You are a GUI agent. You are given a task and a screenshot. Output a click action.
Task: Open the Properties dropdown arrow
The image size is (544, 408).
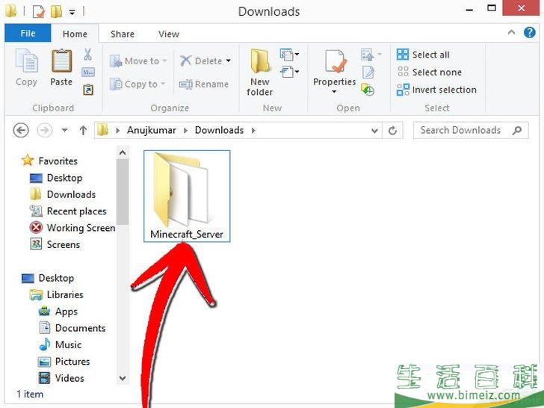tap(334, 92)
